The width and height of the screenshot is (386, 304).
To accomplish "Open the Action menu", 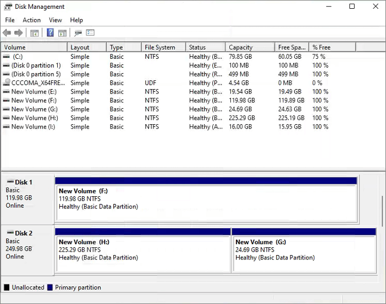I will pyautogui.click(x=31, y=20).
